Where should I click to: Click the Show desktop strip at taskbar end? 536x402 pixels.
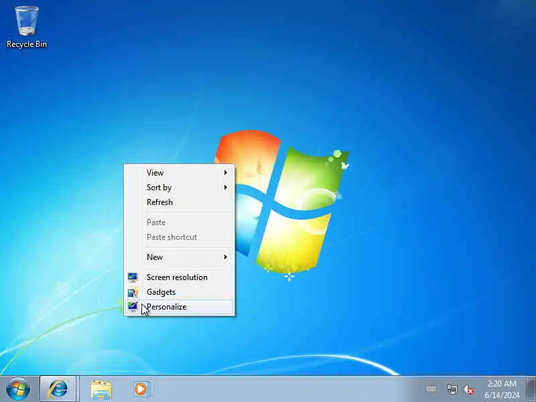[x=531, y=389]
